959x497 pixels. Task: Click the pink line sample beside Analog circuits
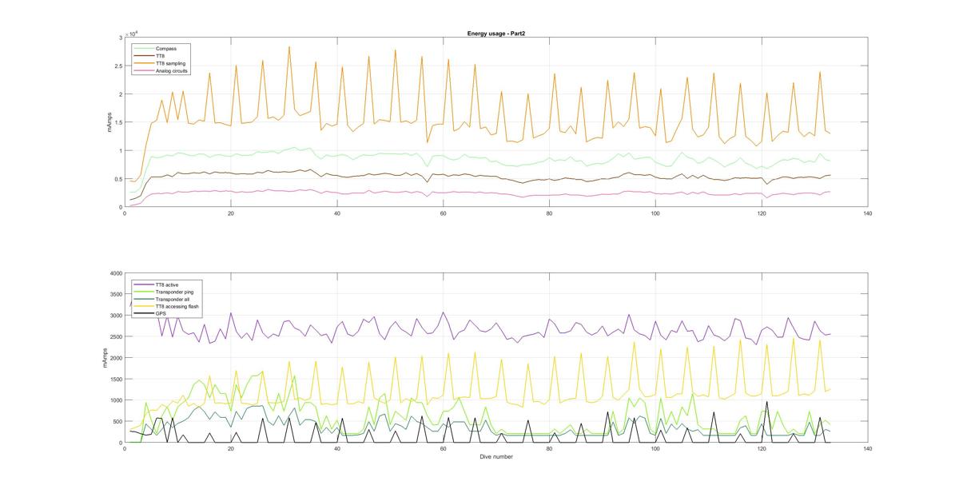point(144,71)
